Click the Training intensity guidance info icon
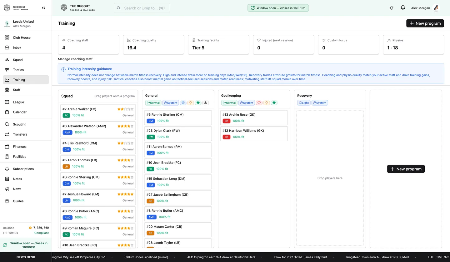Screen dimensions: 450x262 (x=63, y=69)
